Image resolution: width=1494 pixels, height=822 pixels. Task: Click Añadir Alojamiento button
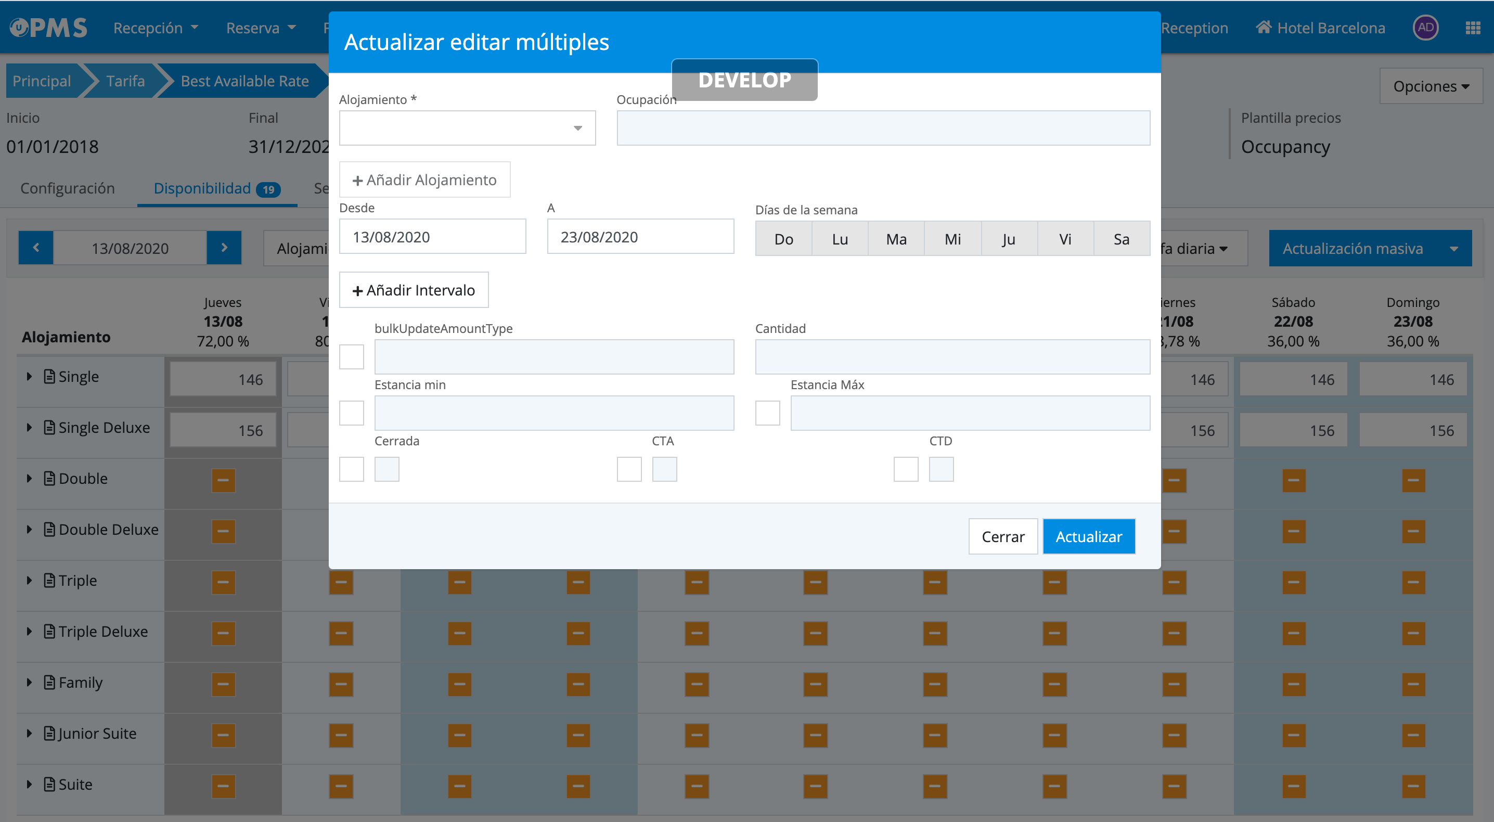click(x=424, y=180)
